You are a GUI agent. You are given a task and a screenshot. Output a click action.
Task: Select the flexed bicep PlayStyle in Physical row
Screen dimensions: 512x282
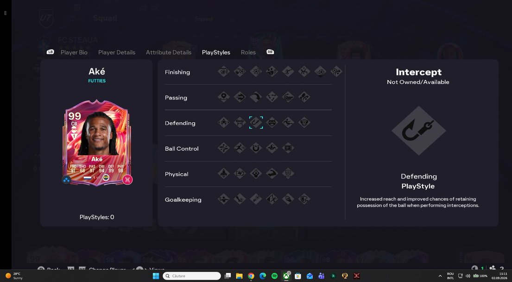pos(272,173)
